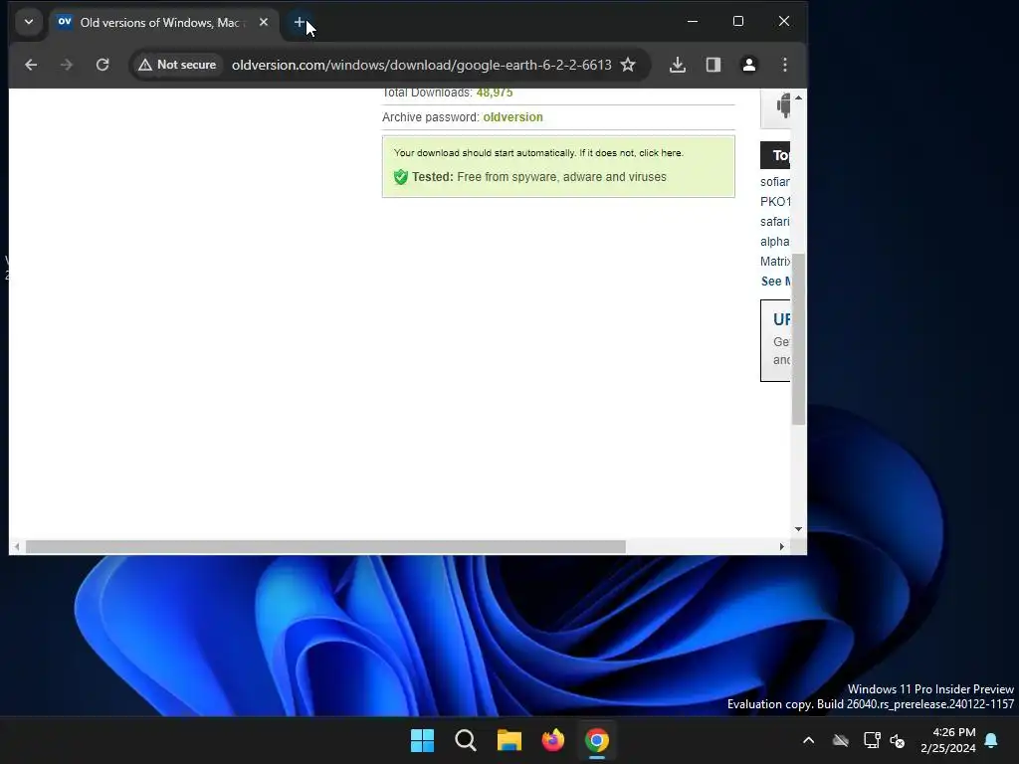Click the muted volume tray icon
The height and width of the screenshot is (764, 1019).
pyautogui.click(x=898, y=740)
